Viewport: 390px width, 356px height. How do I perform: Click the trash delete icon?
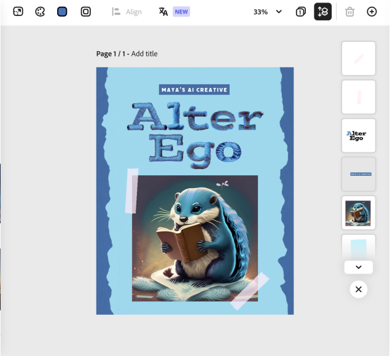[x=350, y=12]
